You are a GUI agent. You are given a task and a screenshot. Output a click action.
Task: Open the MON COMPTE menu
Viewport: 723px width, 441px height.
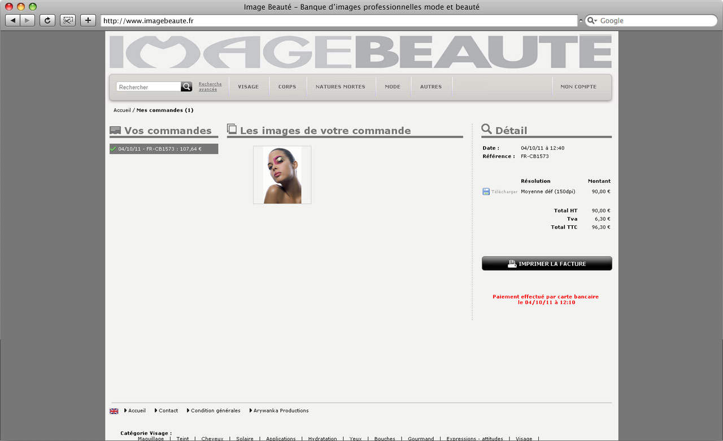(x=578, y=87)
